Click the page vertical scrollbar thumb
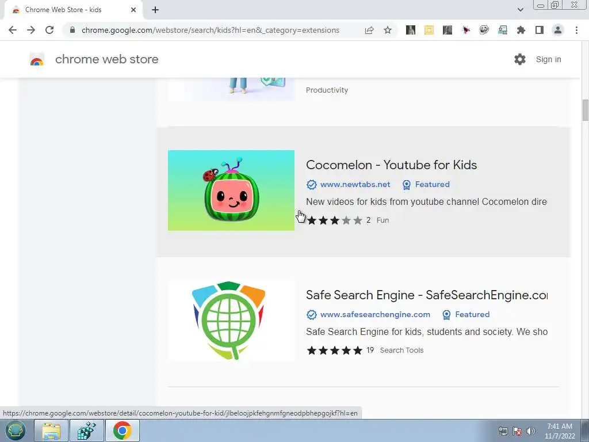This screenshot has width=589, height=442. click(x=585, y=110)
